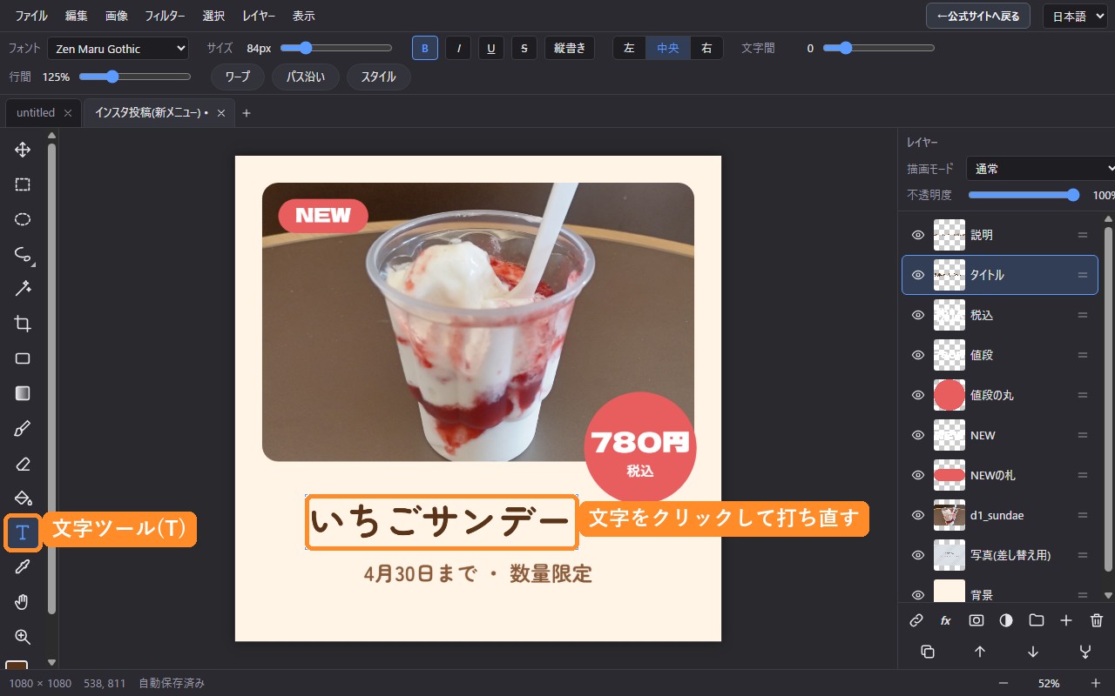This screenshot has height=696, width=1115.
Task: Select the Gradient tool
Action: 23,393
